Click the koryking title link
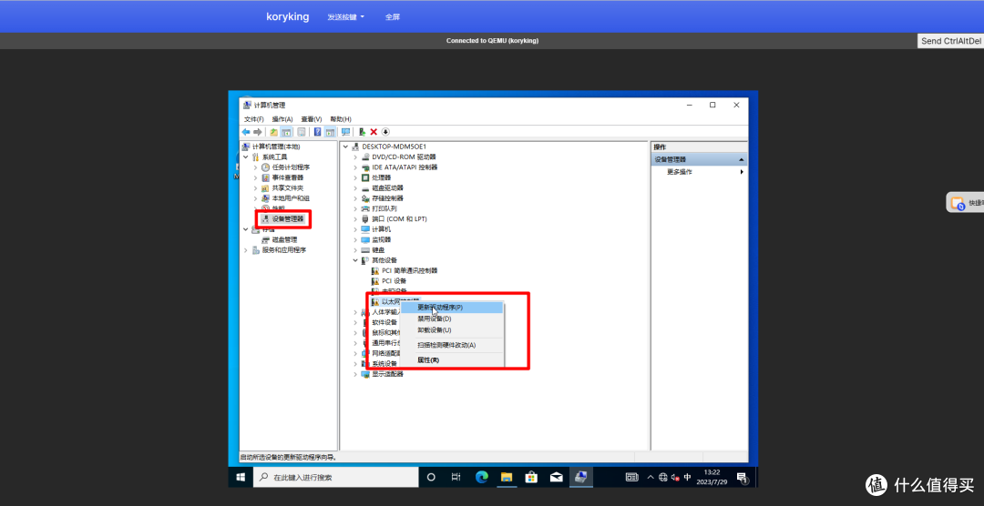This screenshot has height=506, width=984. coord(287,17)
